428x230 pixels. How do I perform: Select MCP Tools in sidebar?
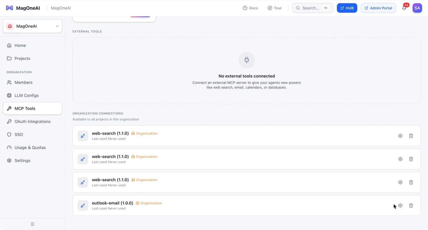33,109
